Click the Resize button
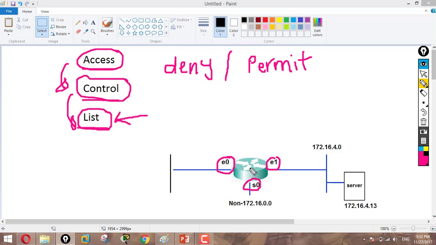 58,27
